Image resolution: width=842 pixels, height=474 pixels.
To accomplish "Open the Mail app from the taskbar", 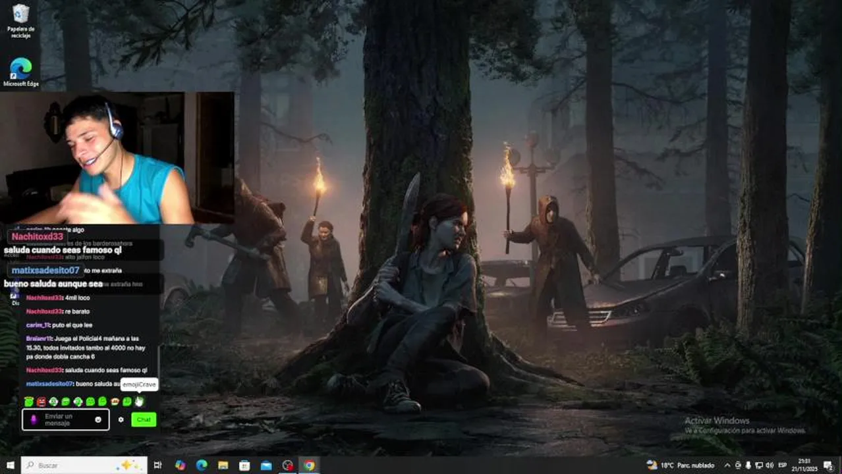I will click(x=266, y=465).
